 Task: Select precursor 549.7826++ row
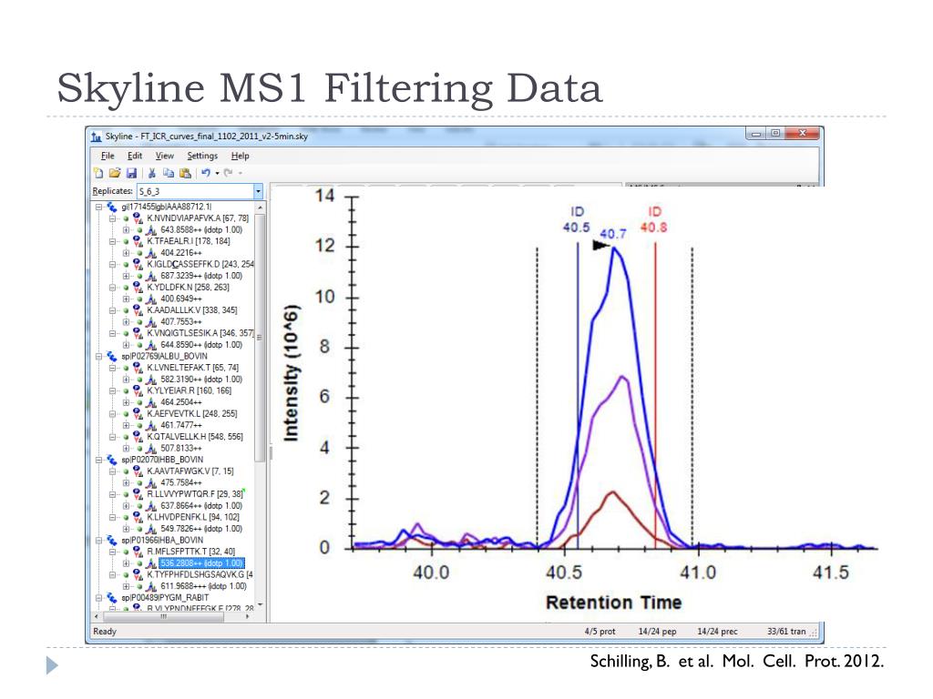(201, 529)
